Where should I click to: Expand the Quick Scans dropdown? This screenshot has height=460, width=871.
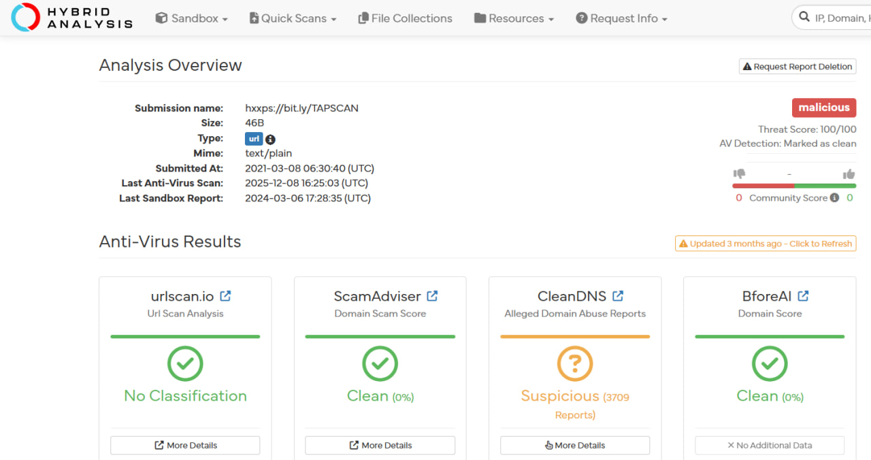pos(293,18)
